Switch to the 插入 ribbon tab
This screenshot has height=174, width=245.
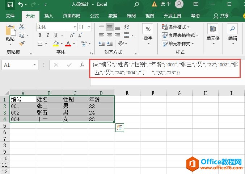(48, 16)
